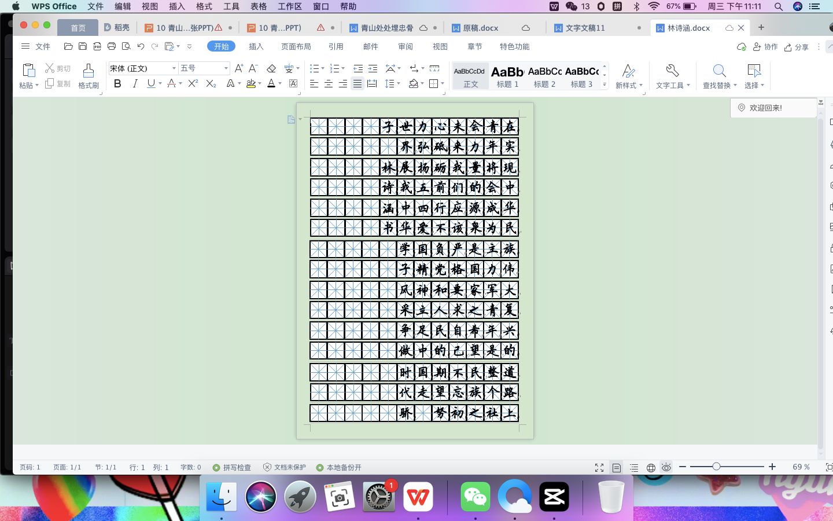Export document to PDF icon
Viewport: 833px width, 521px height.
[97, 46]
